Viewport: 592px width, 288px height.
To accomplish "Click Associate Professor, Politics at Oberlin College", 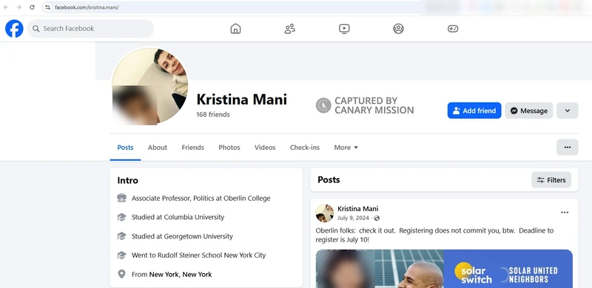I will [201, 199].
